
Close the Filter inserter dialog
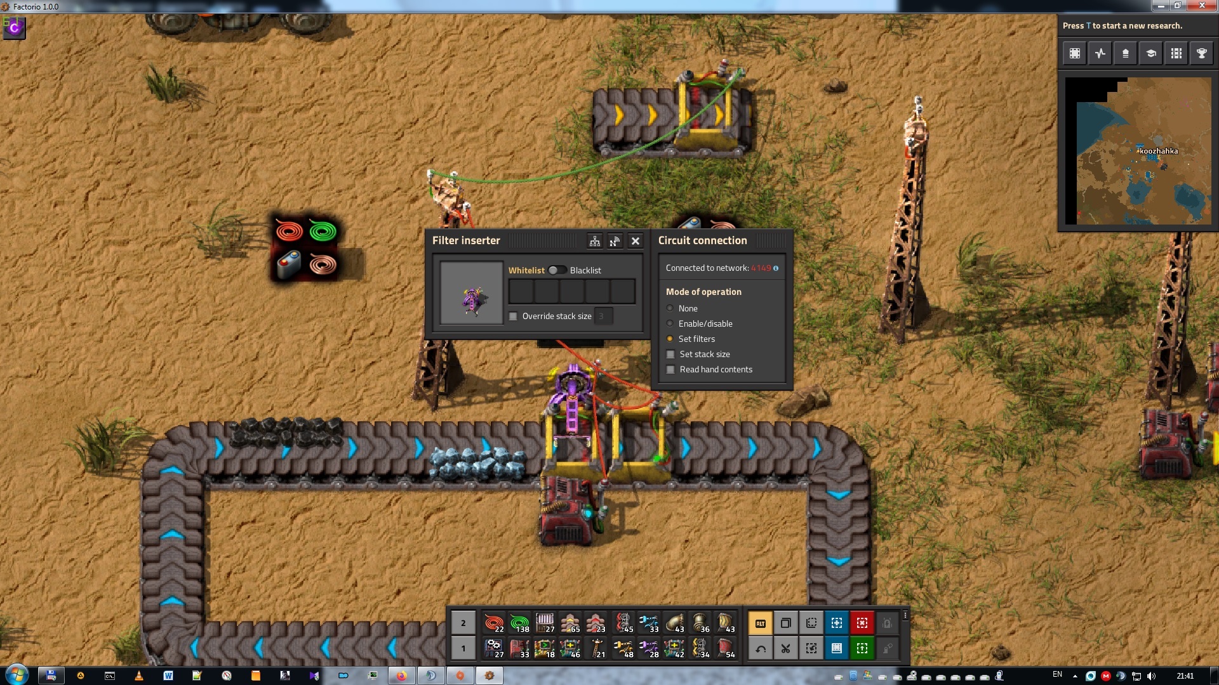coord(636,240)
